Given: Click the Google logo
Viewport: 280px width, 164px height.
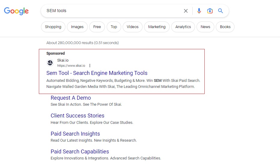Looking at the screenshot, I should pos(16,11).
